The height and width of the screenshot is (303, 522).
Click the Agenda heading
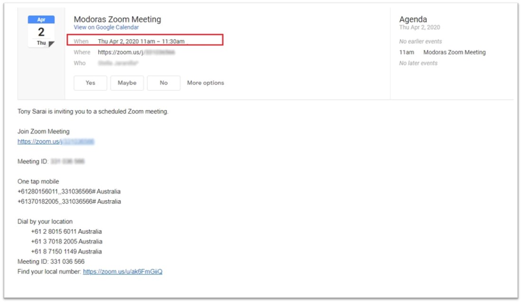[413, 19]
